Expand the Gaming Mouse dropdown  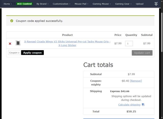[x=102, y=4]
